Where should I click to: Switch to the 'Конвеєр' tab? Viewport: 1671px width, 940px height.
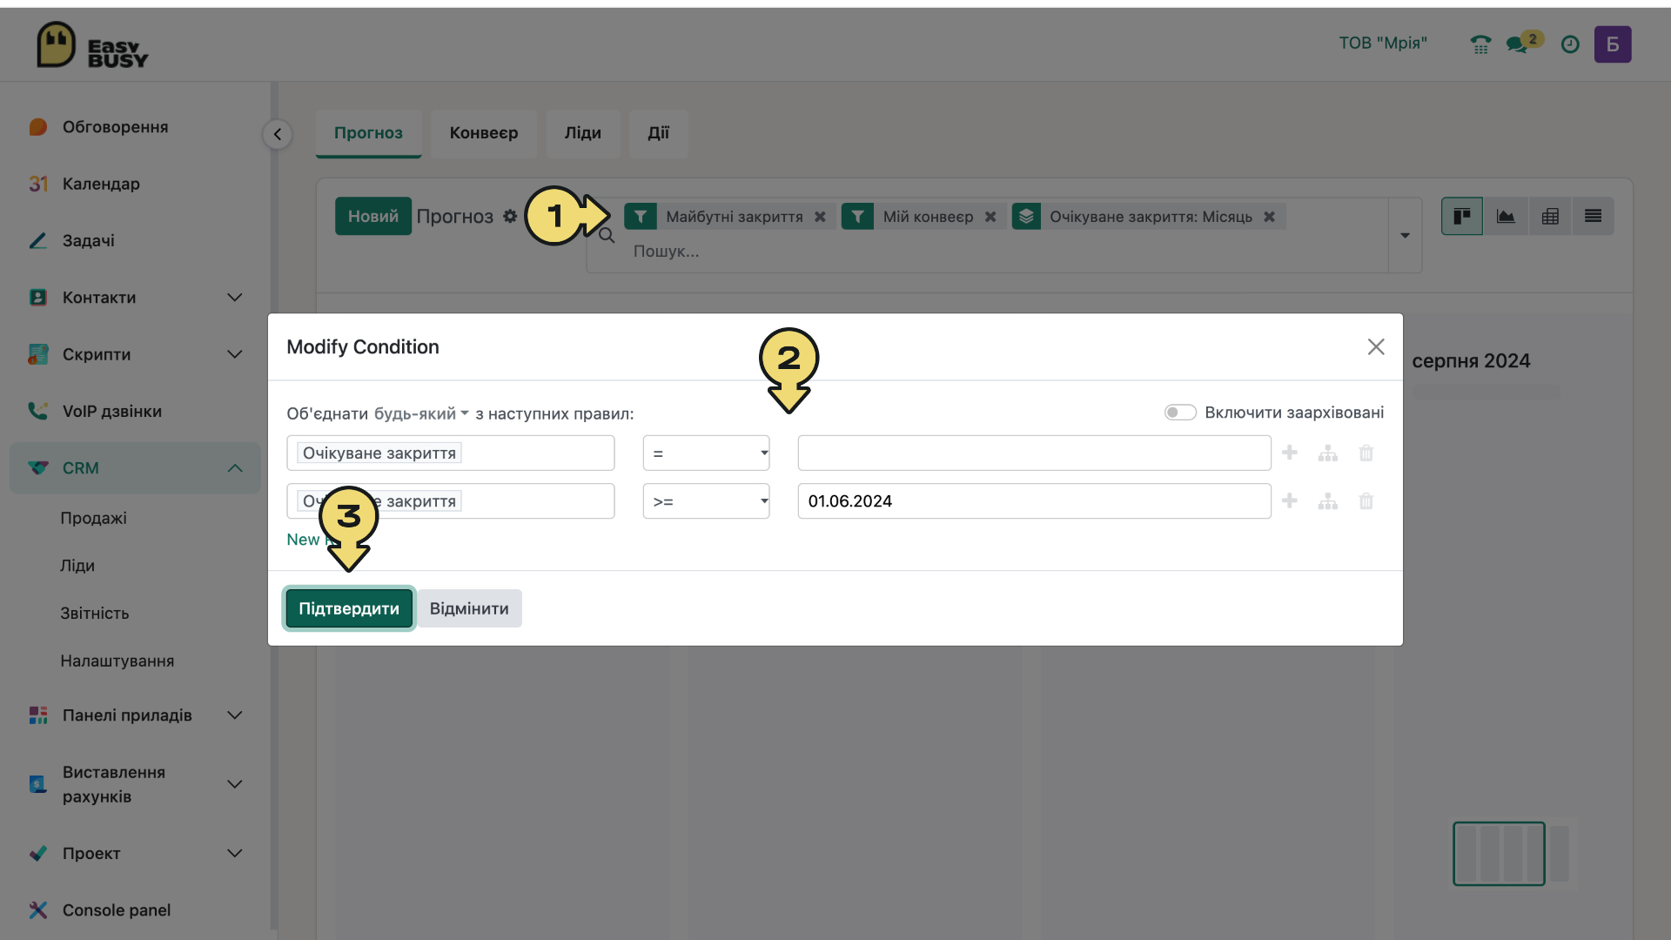pos(484,133)
